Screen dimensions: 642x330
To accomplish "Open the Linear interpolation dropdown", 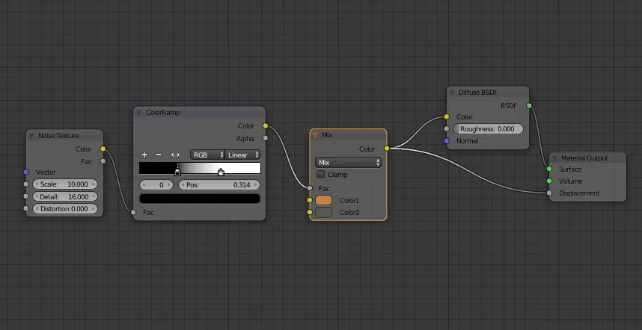I will 242,155.
